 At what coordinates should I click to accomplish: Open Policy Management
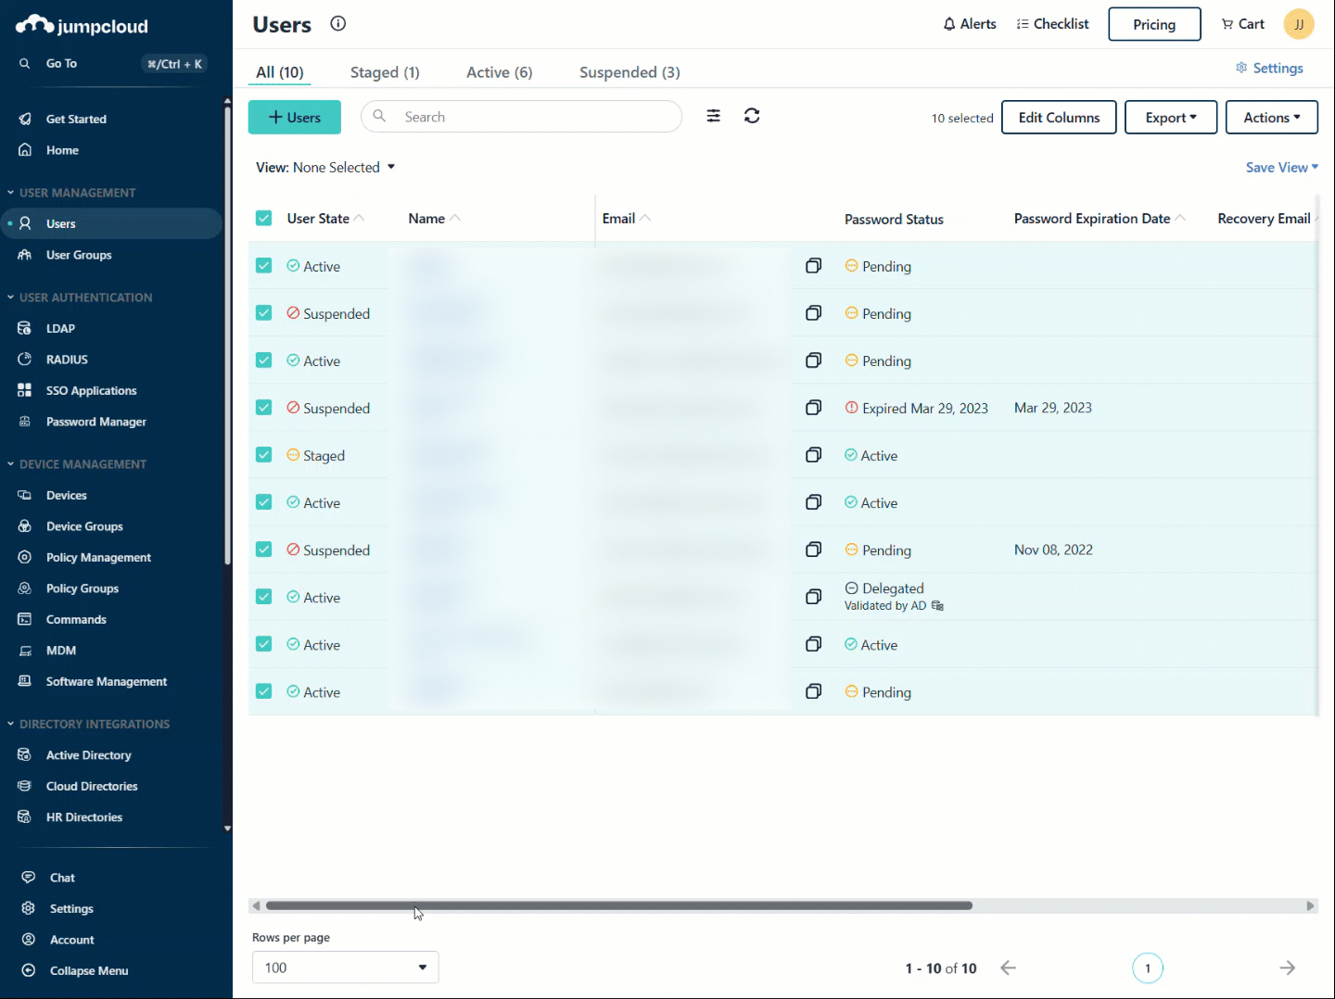(x=98, y=557)
